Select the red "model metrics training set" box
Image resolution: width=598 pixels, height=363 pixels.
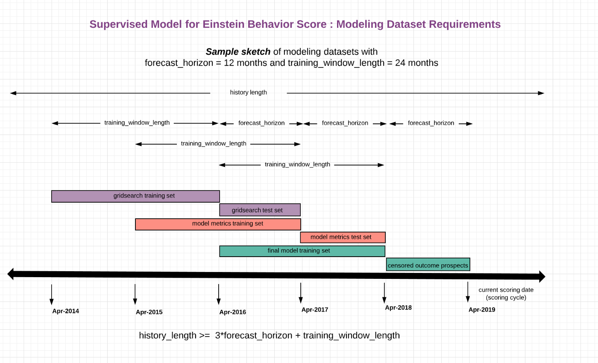218,224
